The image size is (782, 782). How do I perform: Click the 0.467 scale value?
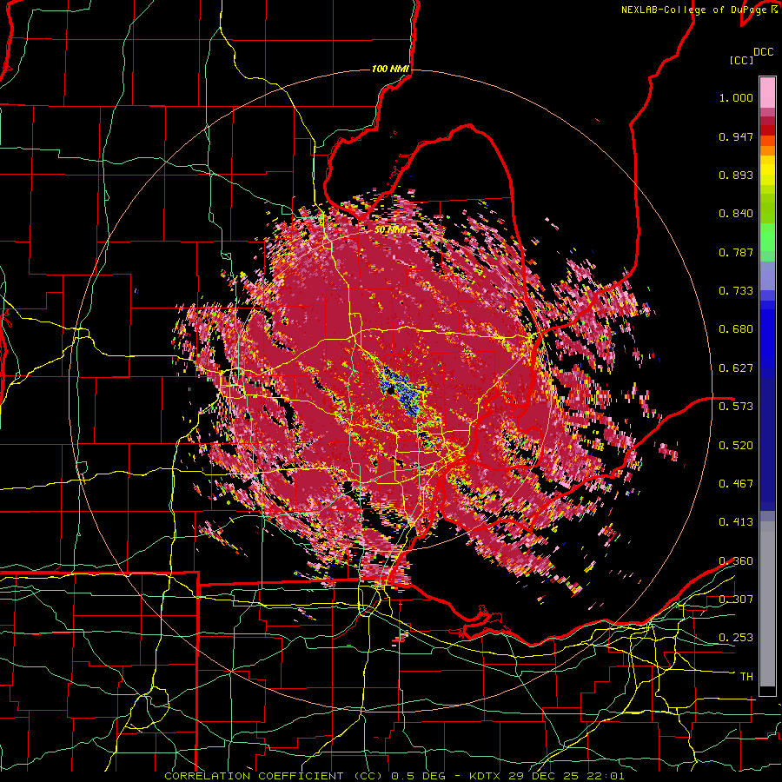point(736,483)
